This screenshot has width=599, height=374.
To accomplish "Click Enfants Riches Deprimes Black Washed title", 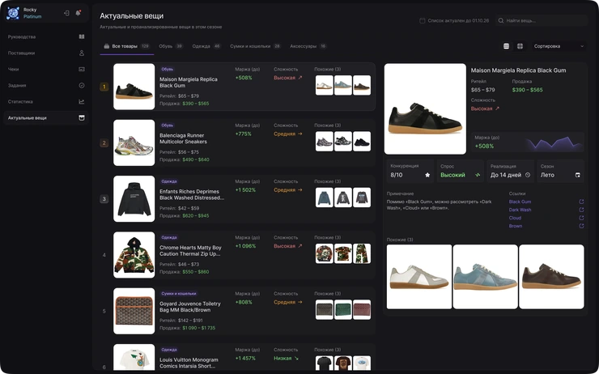I will (x=192, y=194).
